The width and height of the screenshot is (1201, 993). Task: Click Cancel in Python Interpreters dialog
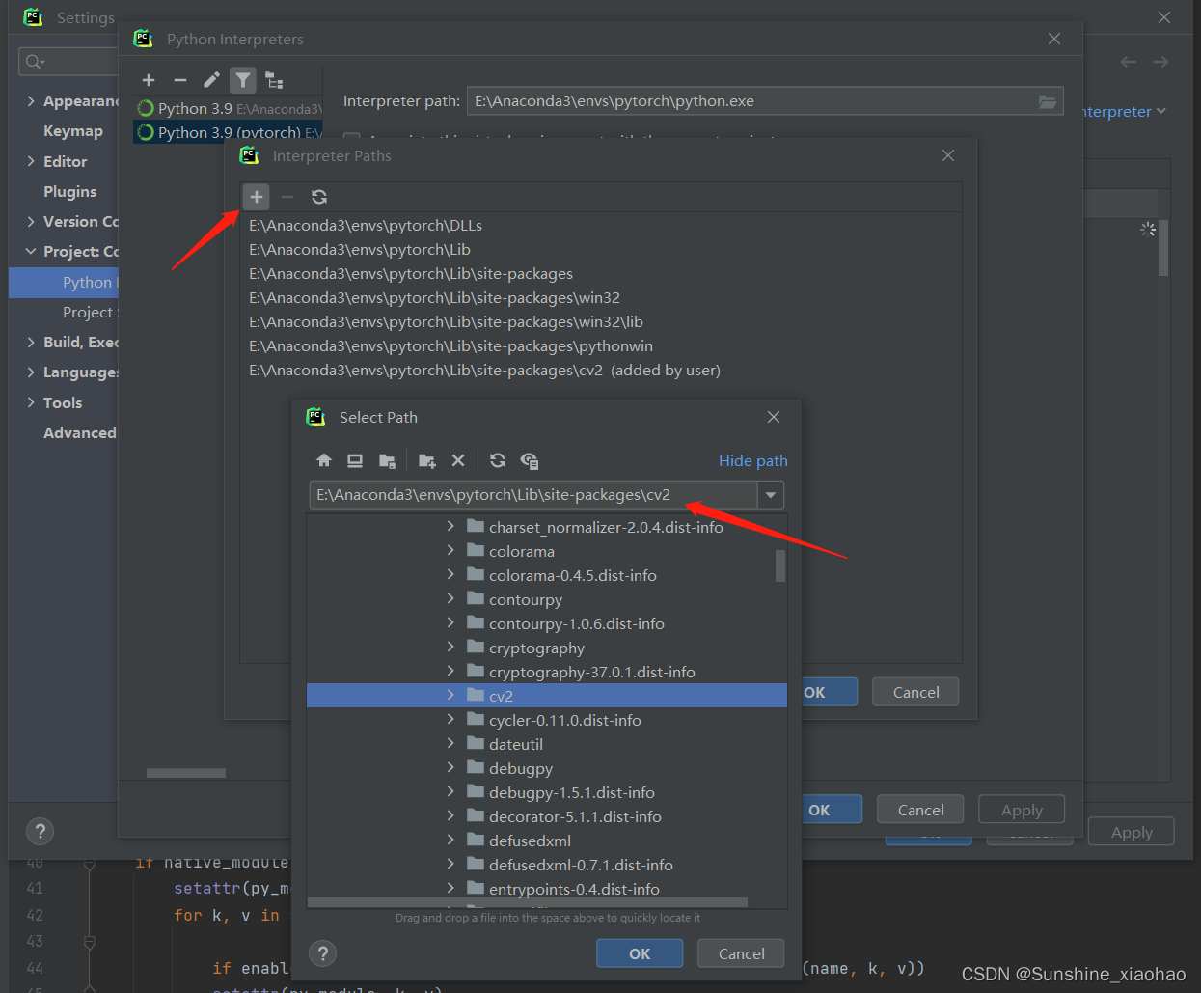[920, 810]
